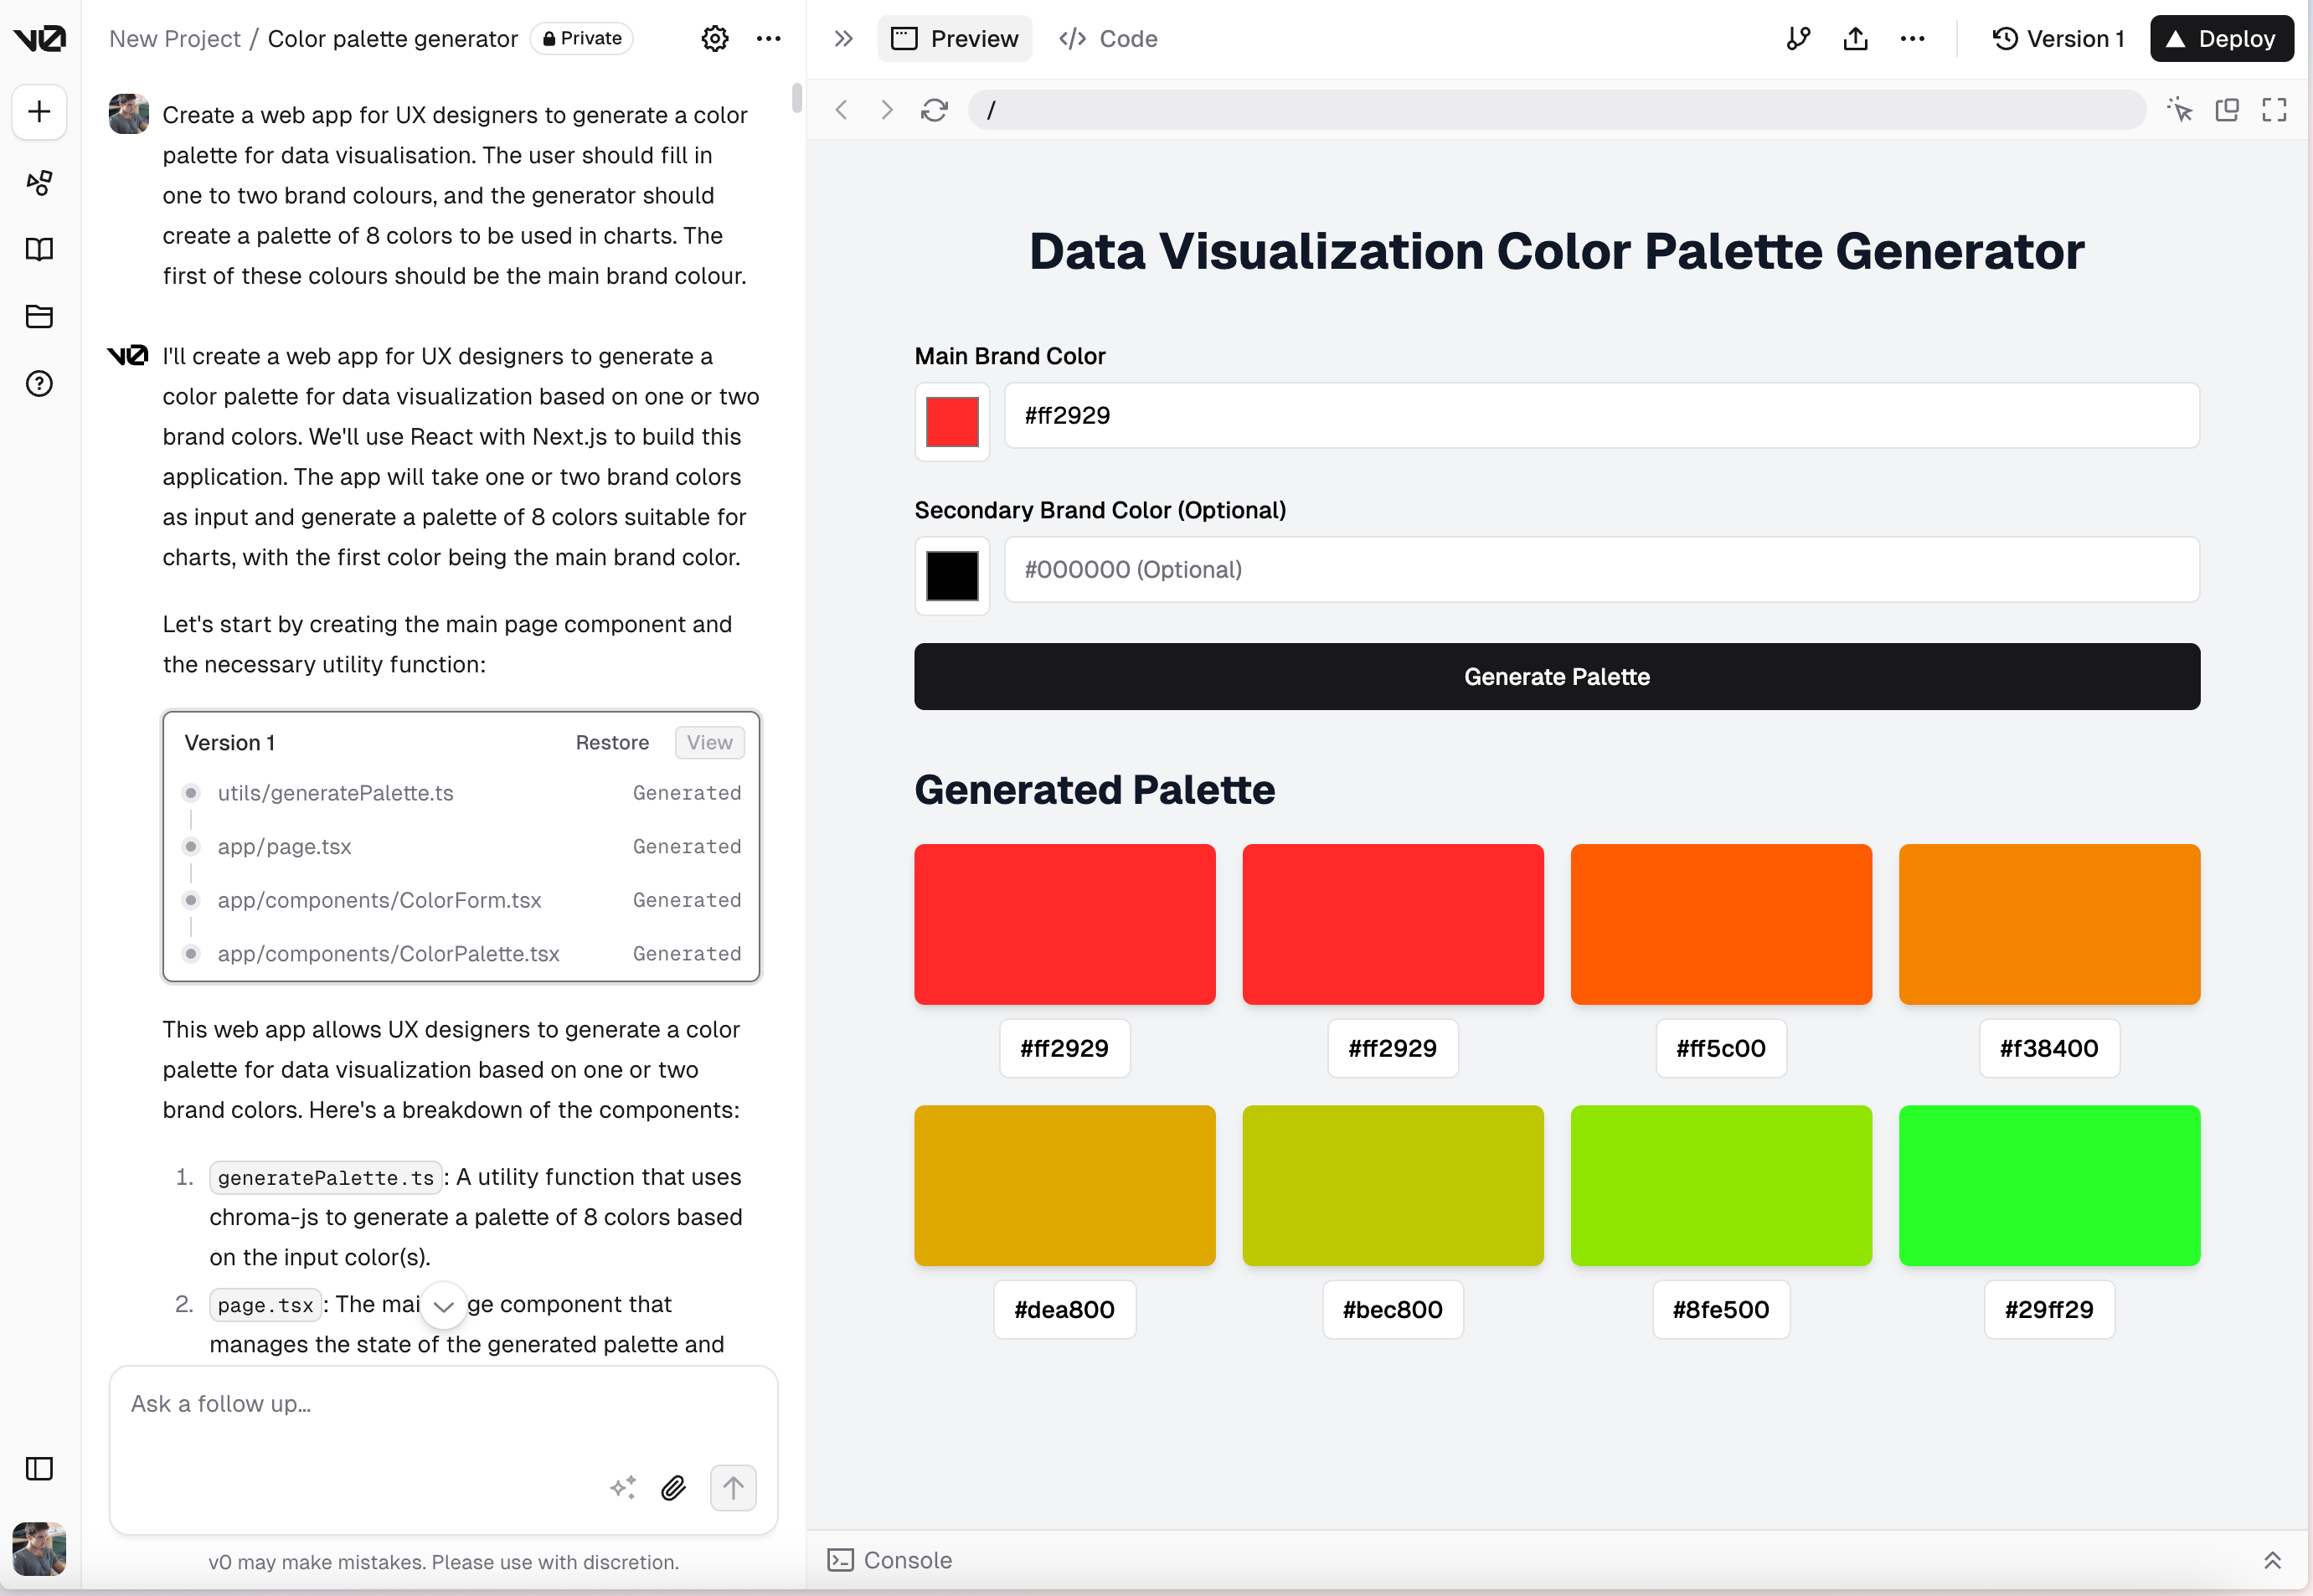This screenshot has width=2313, height=1596.
Task: Click the New Project breadcrumb
Action: pos(175,39)
